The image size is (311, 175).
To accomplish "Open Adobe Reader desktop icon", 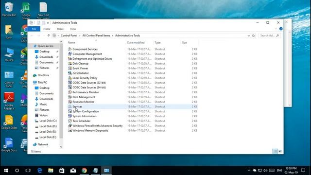I will [x=9, y=101].
